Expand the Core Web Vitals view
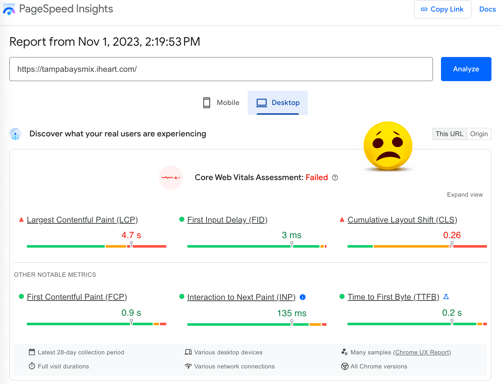501x384 pixels. 465,194
